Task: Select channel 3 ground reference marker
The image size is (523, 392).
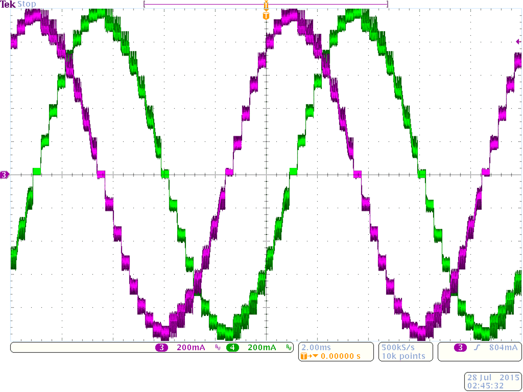Action: click(x=5, y=176)
